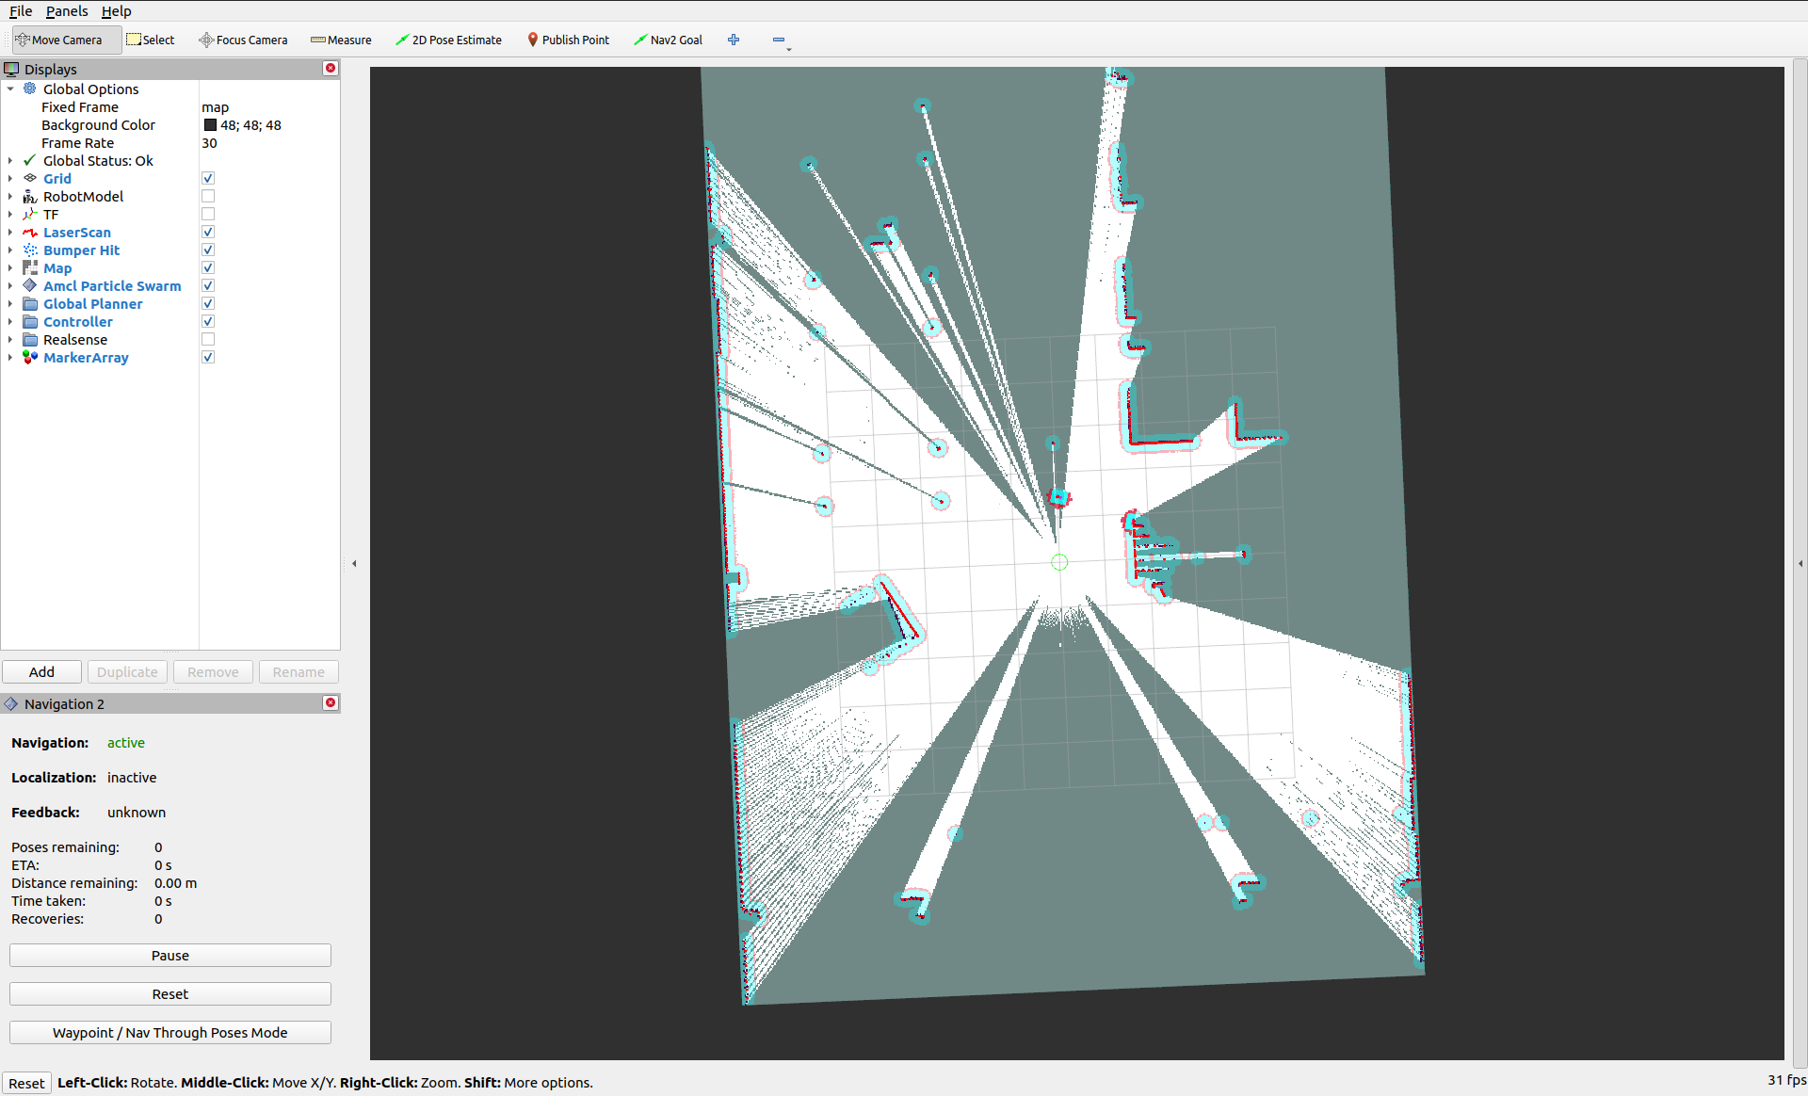Enable the RobotModel display checkbox

tap(208, 197)
